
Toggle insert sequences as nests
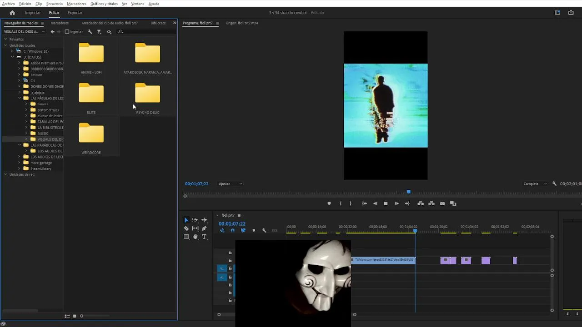[x=222, y=231]
